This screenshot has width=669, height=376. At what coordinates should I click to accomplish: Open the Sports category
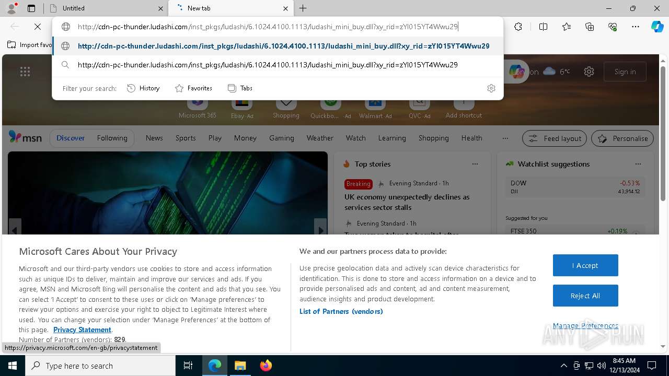[x=186, y=138]
